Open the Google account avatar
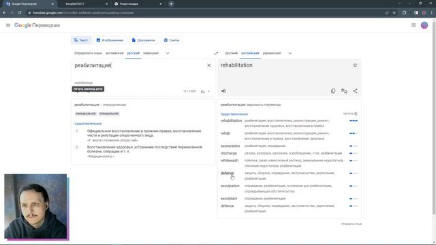 [x=424, y=25]
